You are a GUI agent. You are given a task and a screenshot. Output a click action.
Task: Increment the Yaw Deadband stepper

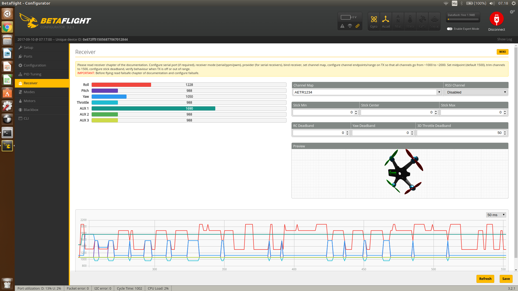coord(412,131)
